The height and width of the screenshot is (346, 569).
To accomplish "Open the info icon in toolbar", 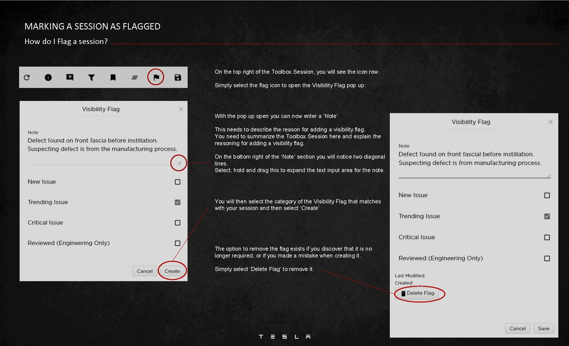I will pyautogui.click(x=48, y=77).
